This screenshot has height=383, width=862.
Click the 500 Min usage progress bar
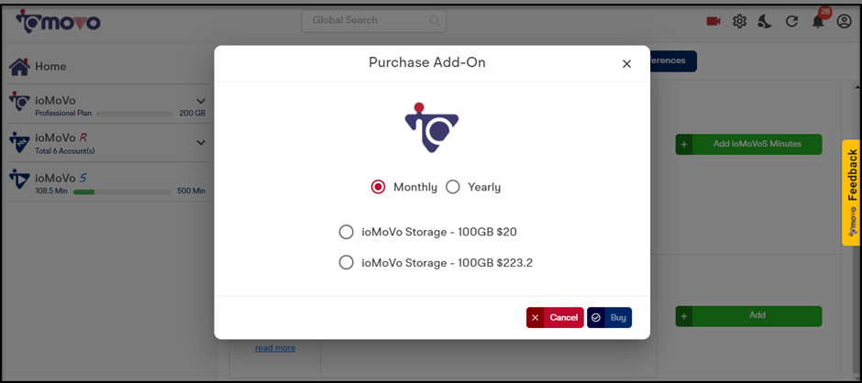pos(122,191)
